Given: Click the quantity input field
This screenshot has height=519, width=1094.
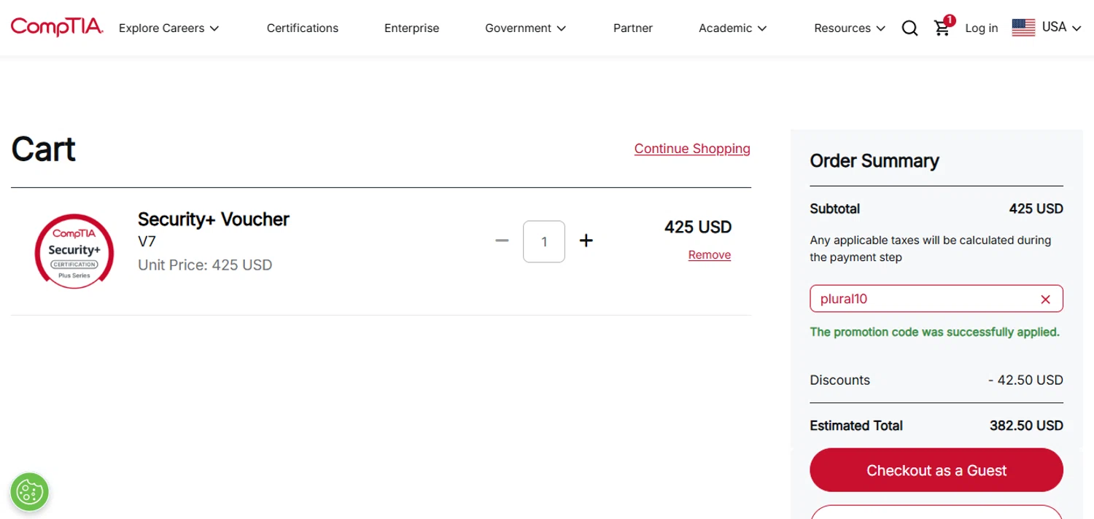Looking at the screenshot, I should click(x=544, y=241).
